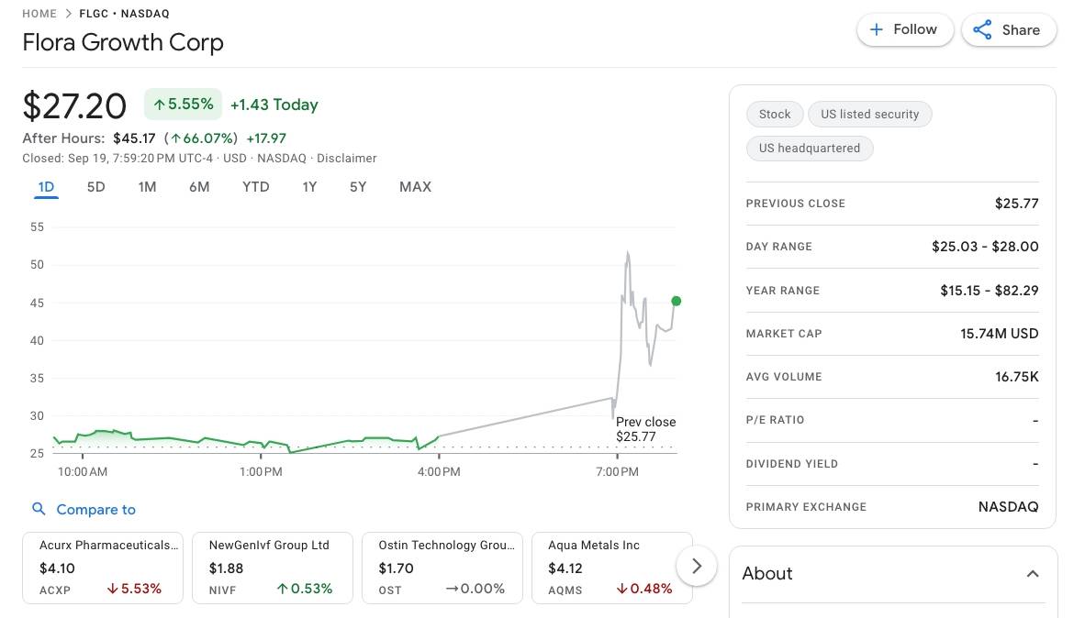Select the 1D chart range
This screenshot has width=1085, height=618.
point(46,187)
